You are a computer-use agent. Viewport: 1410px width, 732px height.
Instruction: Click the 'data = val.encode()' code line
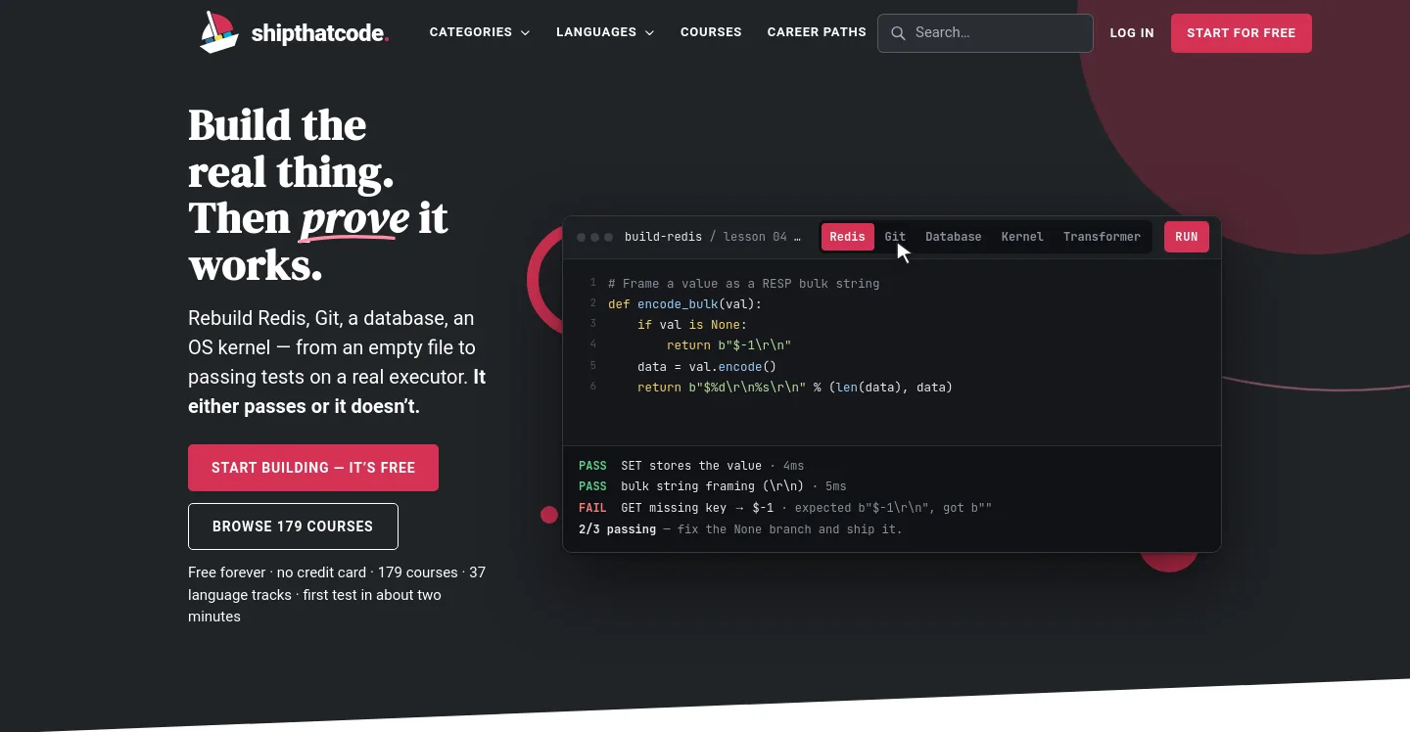(706, 366)
